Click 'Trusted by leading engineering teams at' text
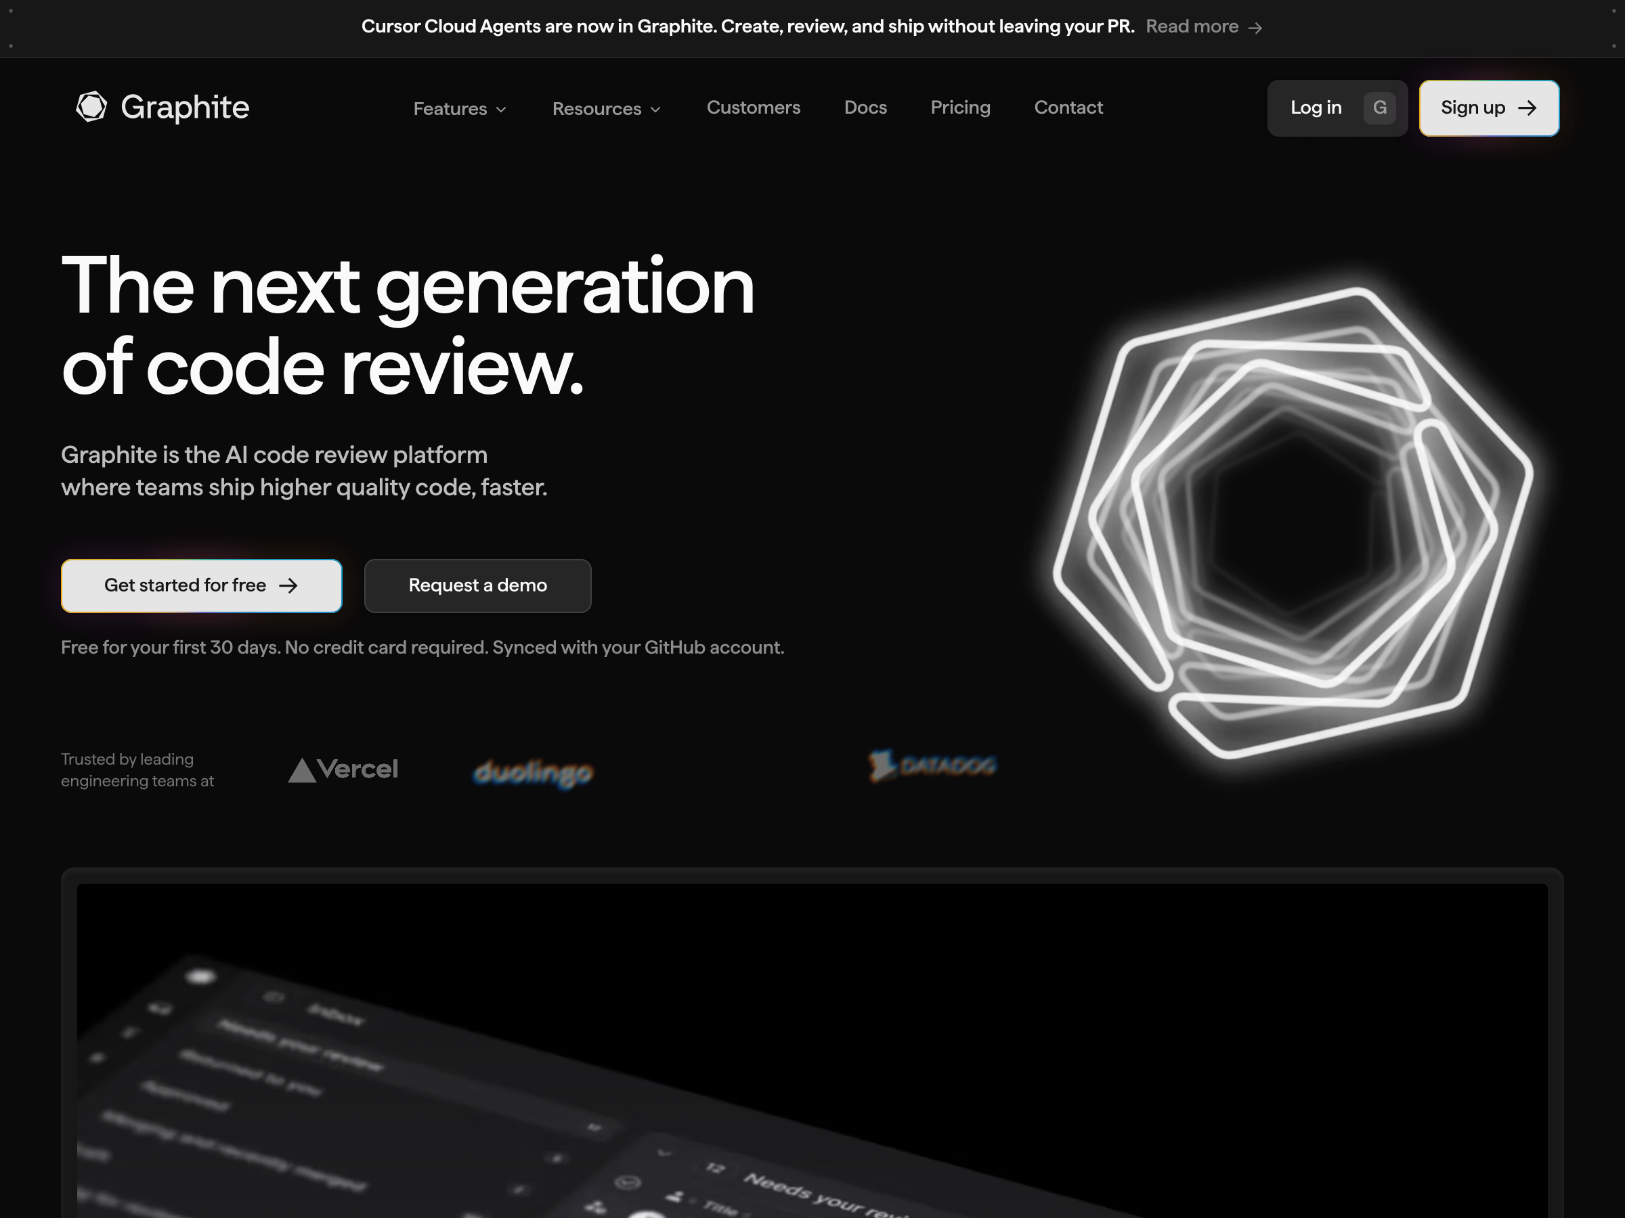The height and width of the screenshot is (1218, 1625). (137, 770)
